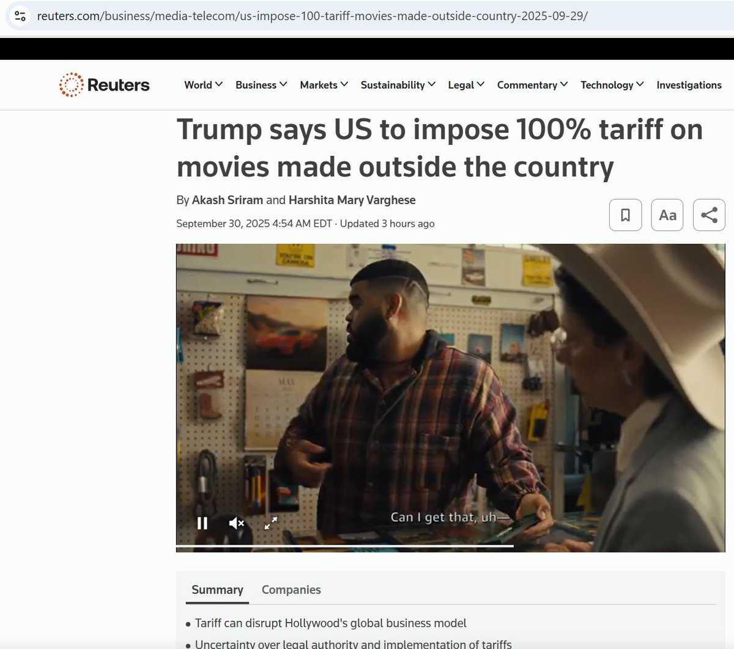
Task: Pause the video playback
Action: 202,523
